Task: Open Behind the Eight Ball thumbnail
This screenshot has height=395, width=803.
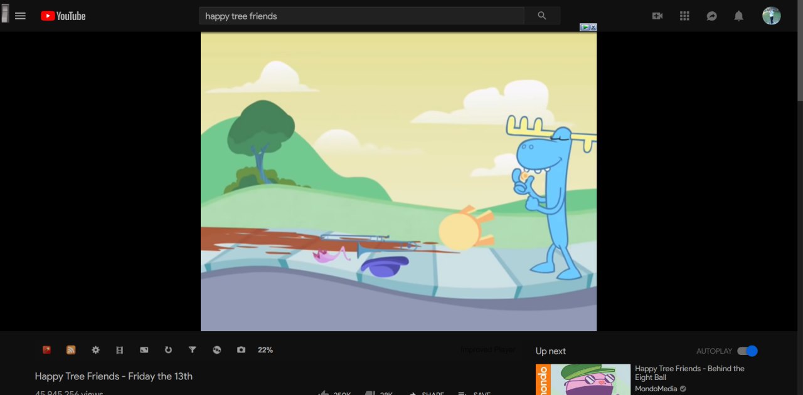Action: (583, 380)
